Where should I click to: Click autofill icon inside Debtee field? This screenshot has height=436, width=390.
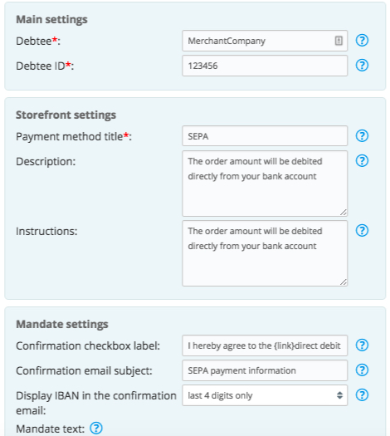pyautogui.click(x=339, y=41)
